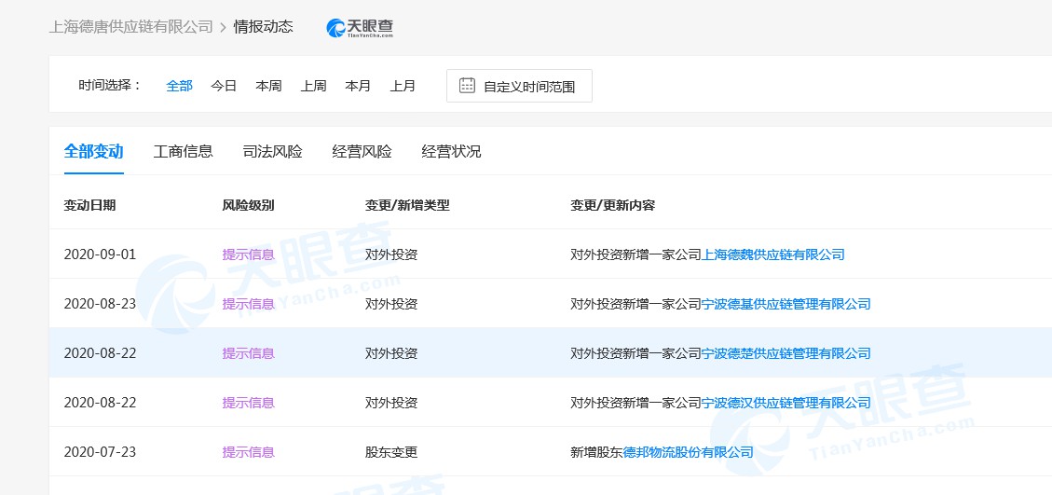Open 上海德魏供应链有限公司 link
The image size is (1052, 495).
[x=772, y=254]
